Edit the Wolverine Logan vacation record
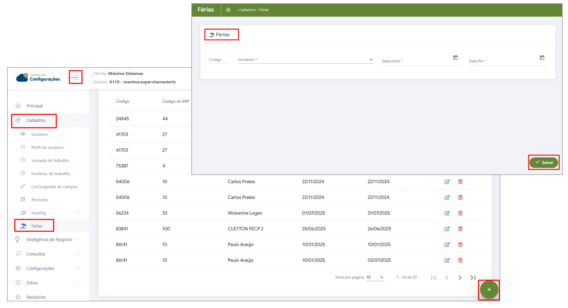 tap(447, 213)
